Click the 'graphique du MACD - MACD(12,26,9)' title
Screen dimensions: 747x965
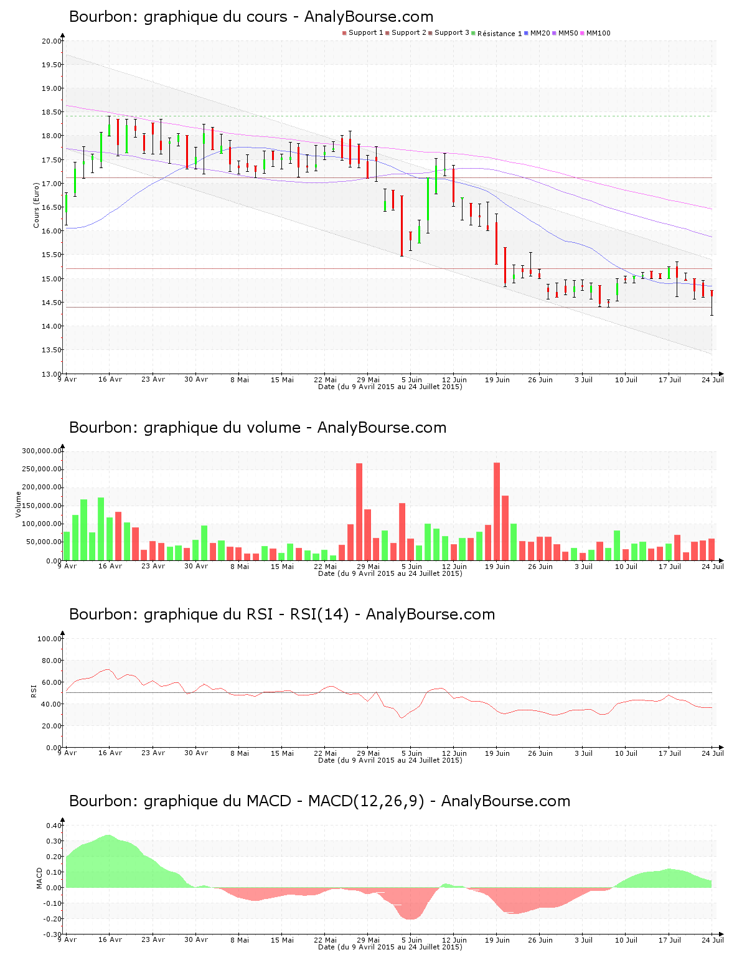(x=284, y=801)
